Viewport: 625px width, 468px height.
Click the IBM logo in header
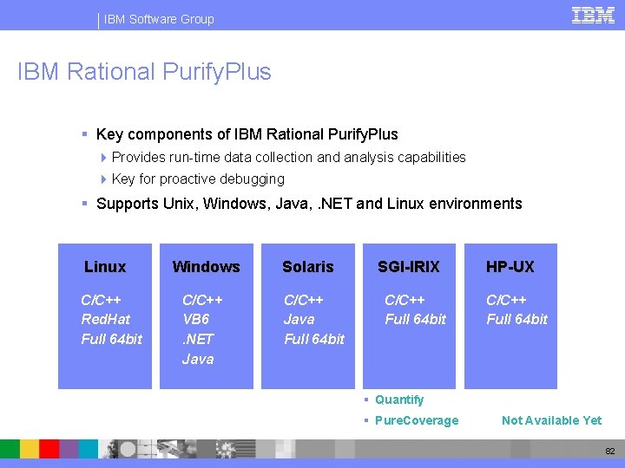593,16
